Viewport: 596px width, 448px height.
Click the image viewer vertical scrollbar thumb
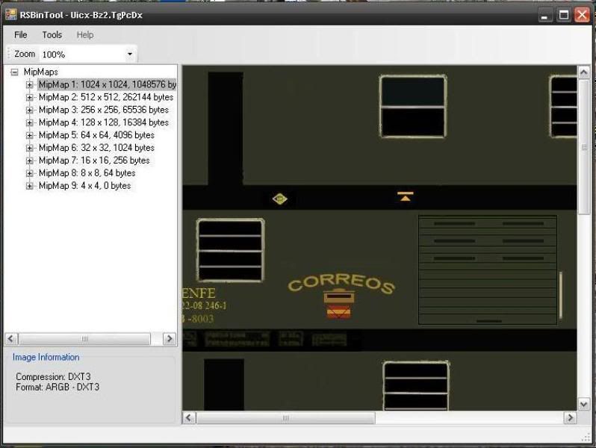point(584,147)
